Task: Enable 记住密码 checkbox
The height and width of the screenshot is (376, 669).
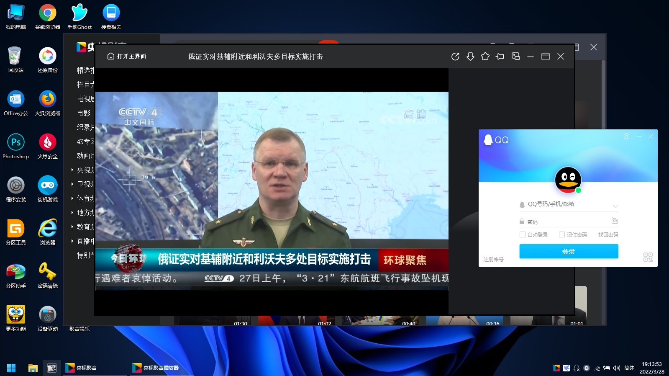Action: coord(562,234)
